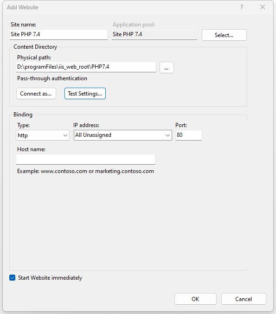Click the Physical path input field
276x314 pixels.
(x=86, y=67)
